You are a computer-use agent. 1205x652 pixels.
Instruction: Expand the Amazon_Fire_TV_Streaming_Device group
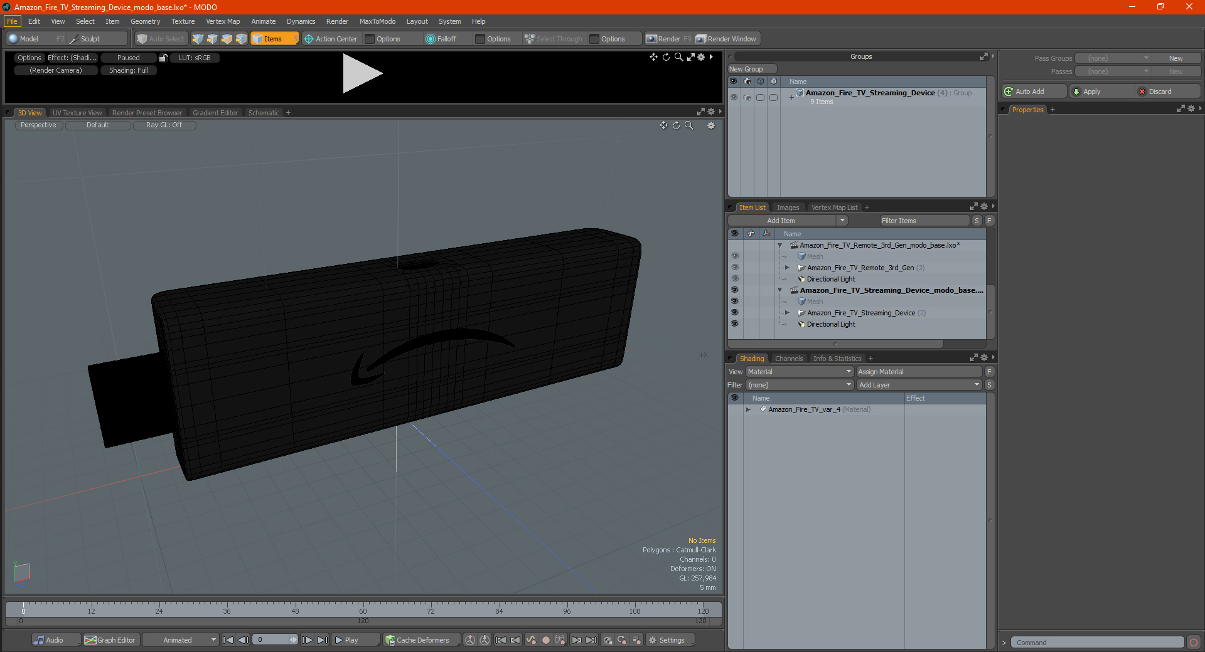click(791, 97)
